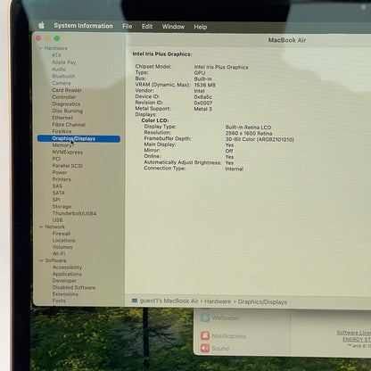Viewport: 371px width, 371px height.
Task: Select Memory in the sidebar
Action: click(62, 145)
